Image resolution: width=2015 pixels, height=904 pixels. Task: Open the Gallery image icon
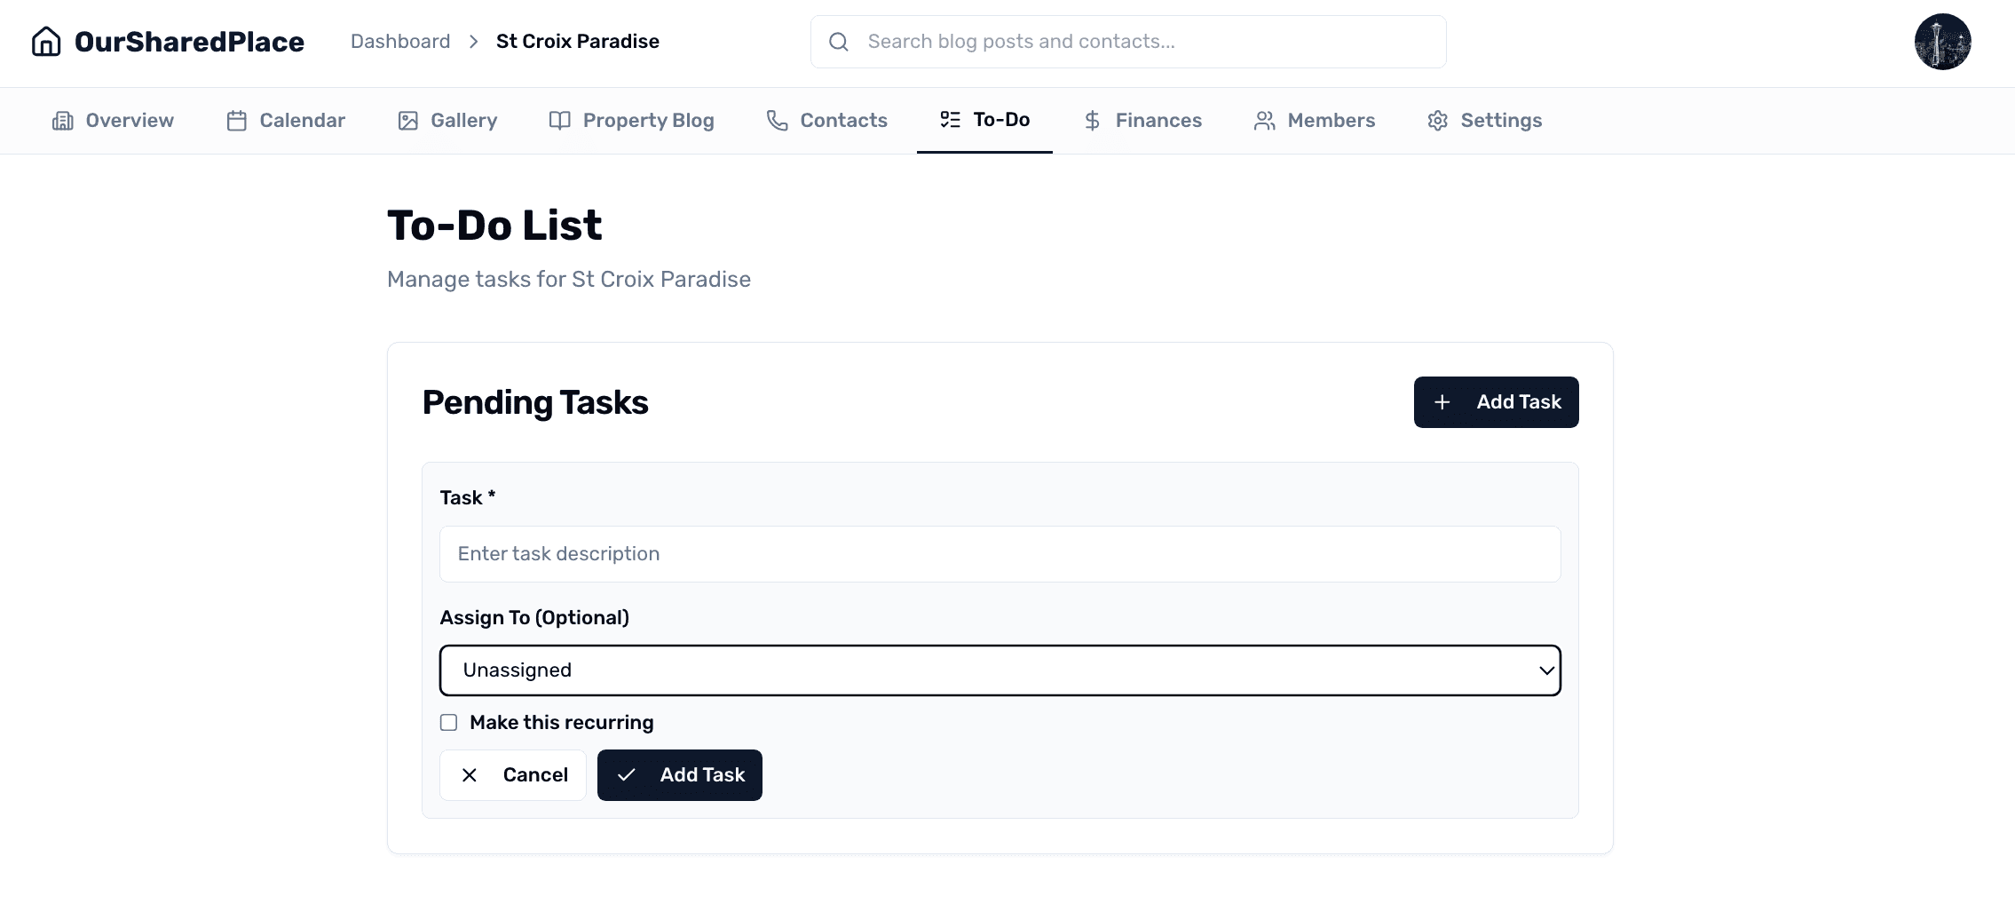[407, 120]
